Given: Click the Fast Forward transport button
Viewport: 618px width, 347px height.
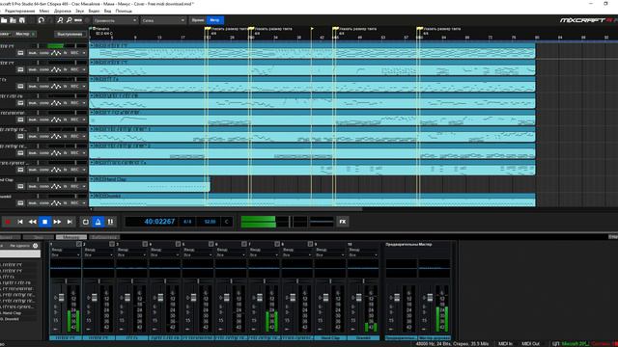Looking at the screenshot, I should (x=57, y=222).
